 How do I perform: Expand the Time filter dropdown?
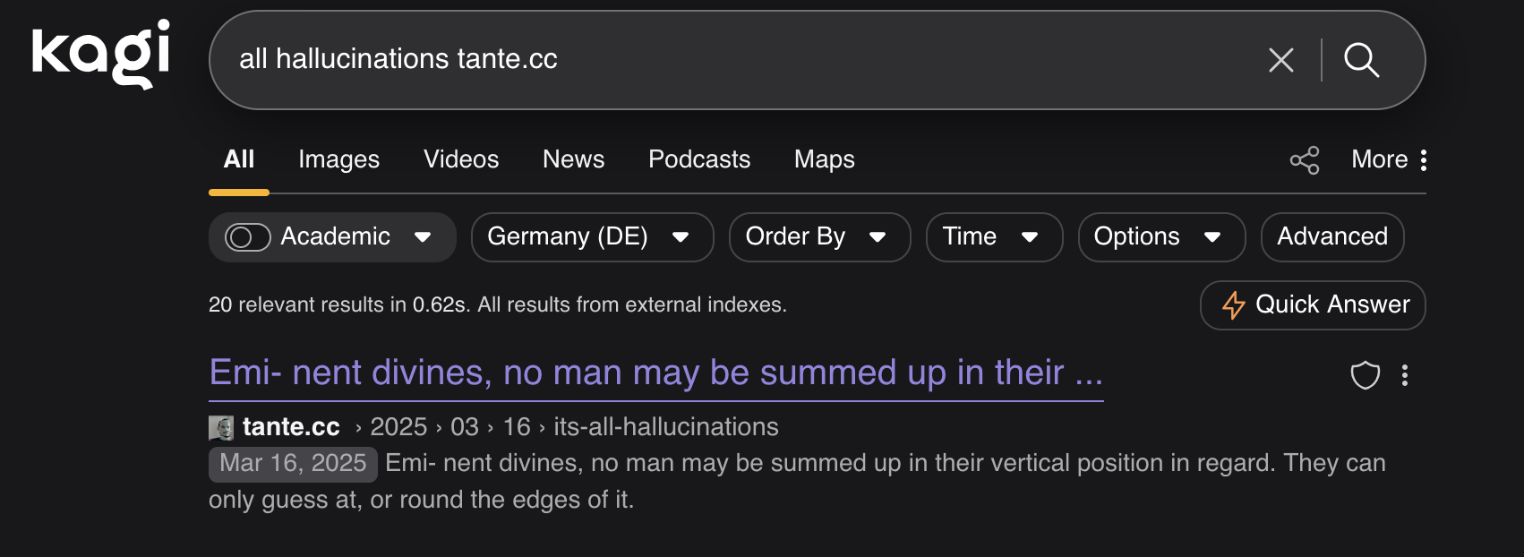(x=994, y=237)
